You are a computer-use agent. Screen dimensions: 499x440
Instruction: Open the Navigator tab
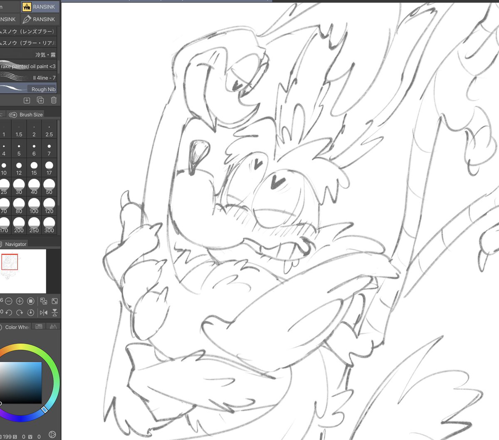pyautogui.click(x=14, y=244)
